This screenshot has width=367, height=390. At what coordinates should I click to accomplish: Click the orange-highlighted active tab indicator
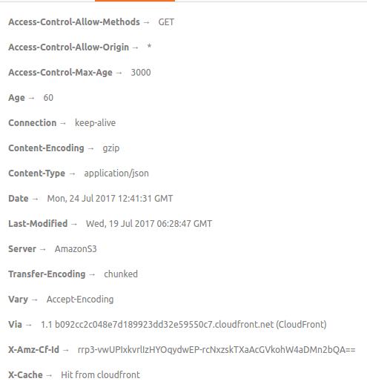tap(135, 1)
